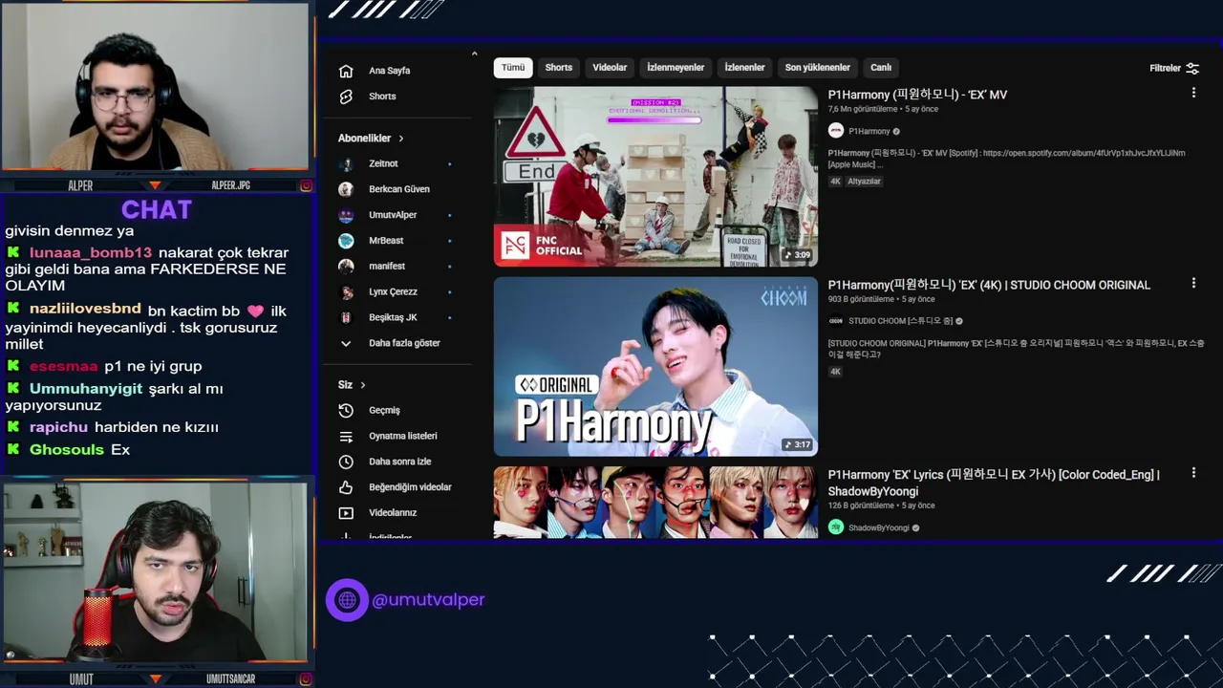
Task: Click Instagram icon under Alper webcam
Action: [306, 185]
